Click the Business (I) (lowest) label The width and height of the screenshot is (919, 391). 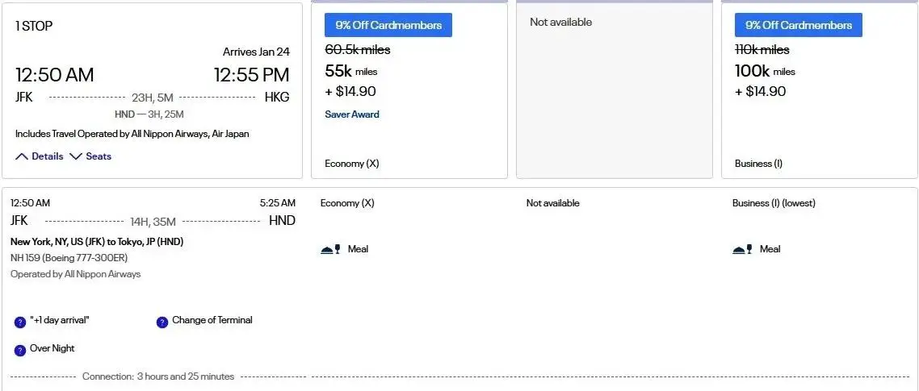[x=773, y=203]
